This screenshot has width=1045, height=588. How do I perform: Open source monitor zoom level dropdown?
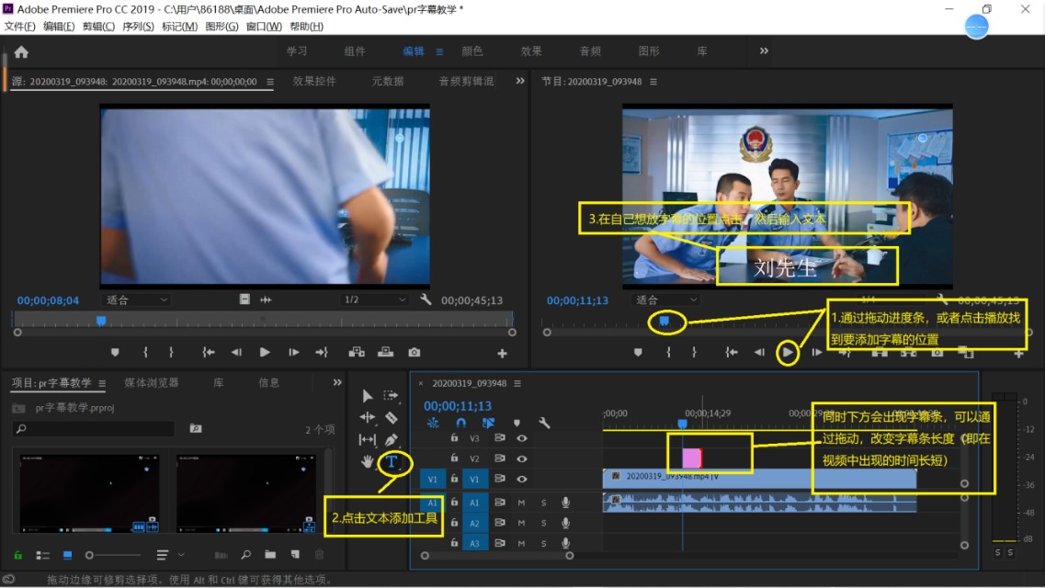(x=137, y=300)
